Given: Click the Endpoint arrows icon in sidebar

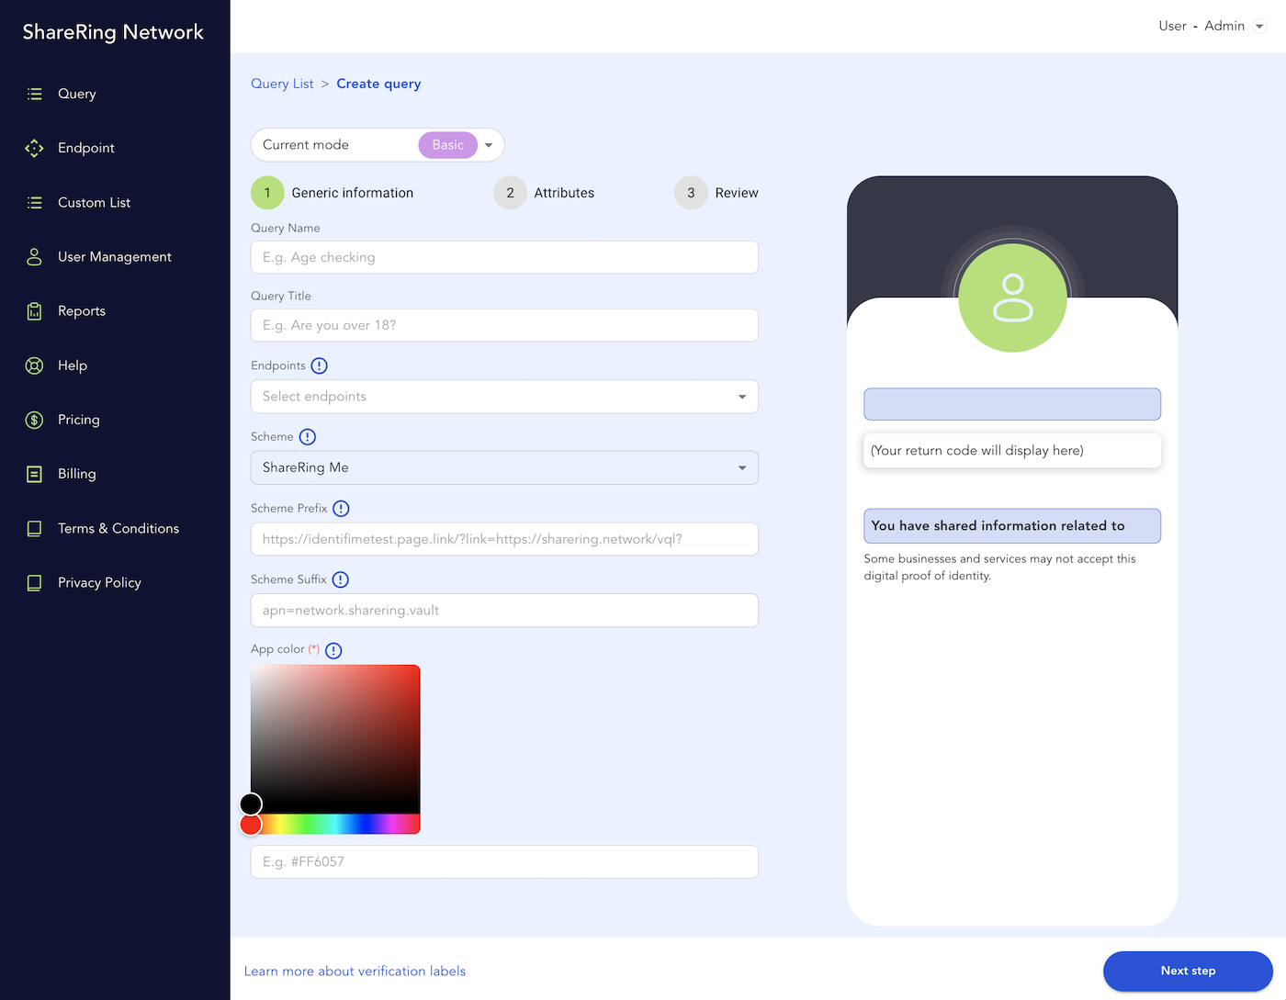Looking at the screenshot, I should point(35,148).
